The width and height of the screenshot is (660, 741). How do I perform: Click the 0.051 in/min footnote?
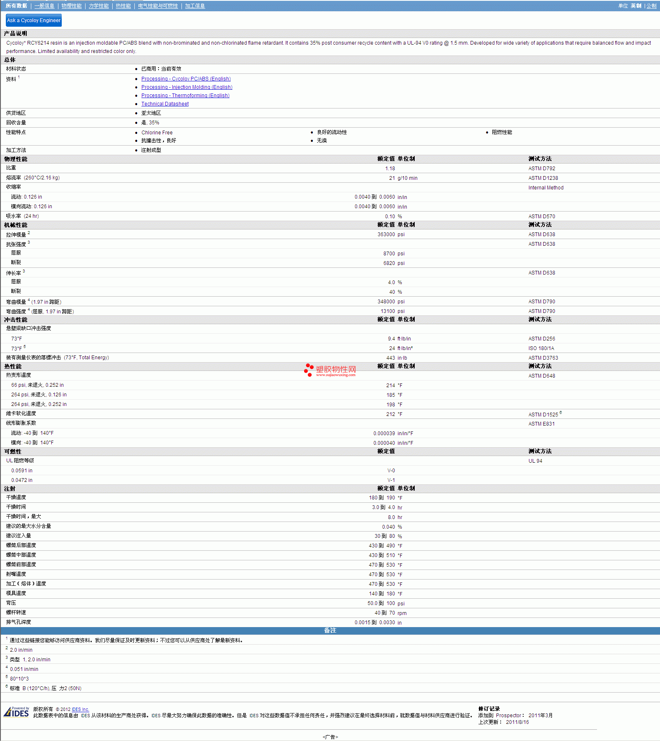click(24, 669)
